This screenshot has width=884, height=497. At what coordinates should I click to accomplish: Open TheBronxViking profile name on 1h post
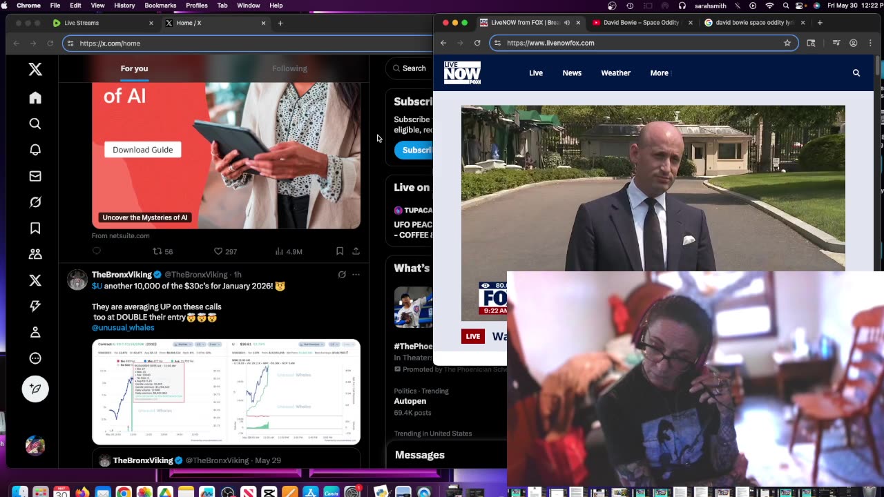pyautogui.click(x=122, y=275)
